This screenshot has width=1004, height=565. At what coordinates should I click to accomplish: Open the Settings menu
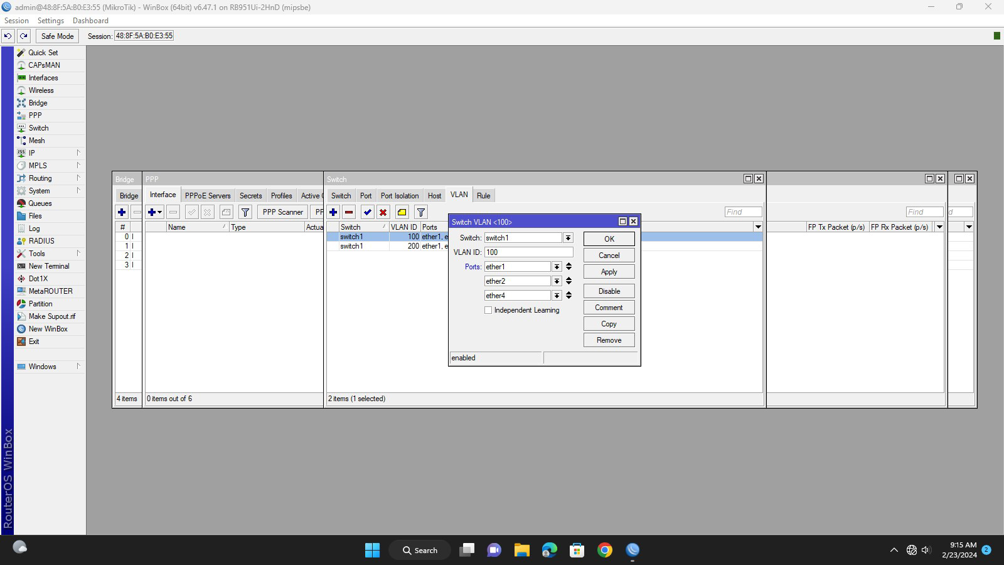click(51, 21)
